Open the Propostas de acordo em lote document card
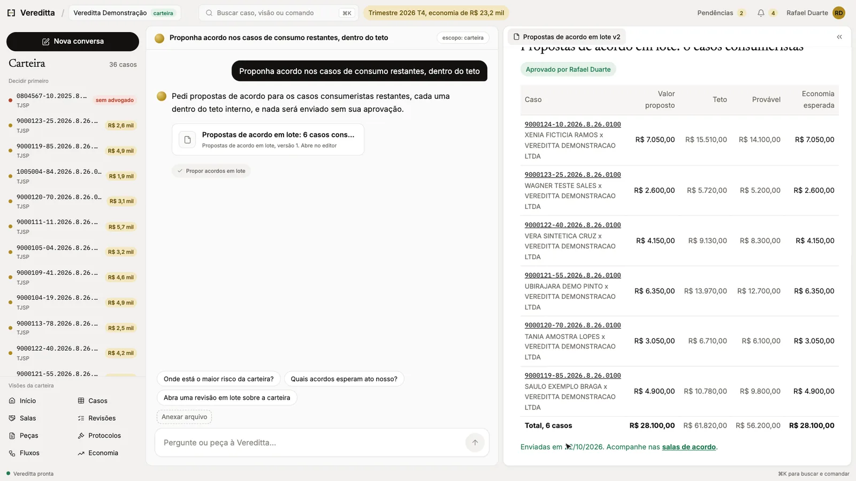 [268, 139]
